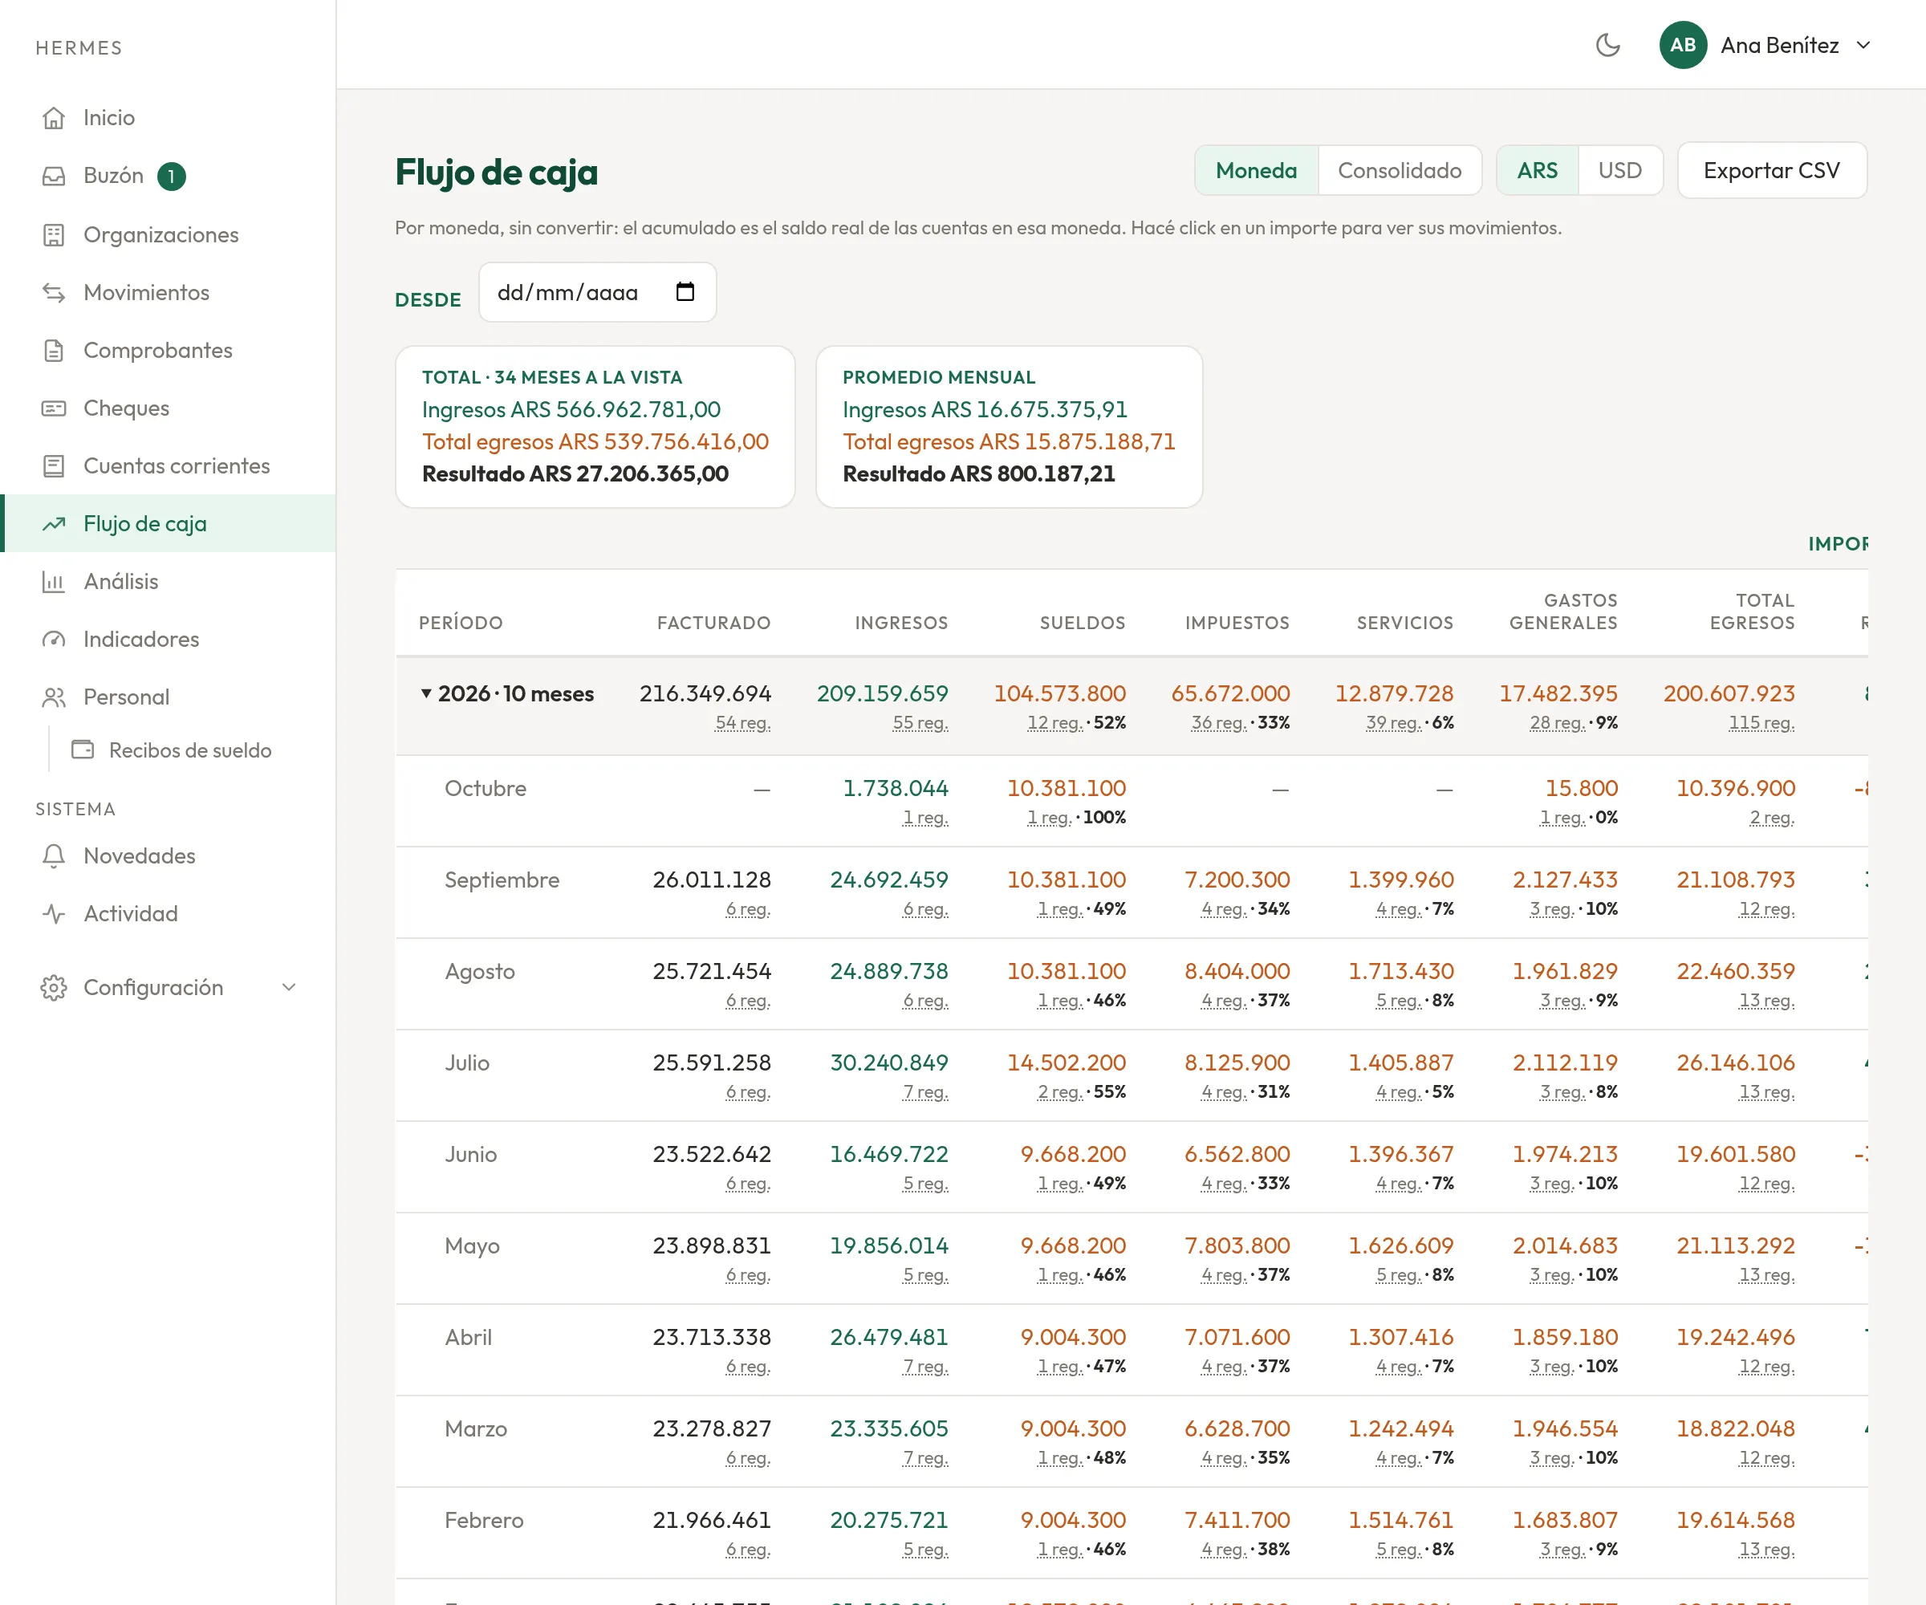Click the Análisis bar chart icon

[54, 583]
